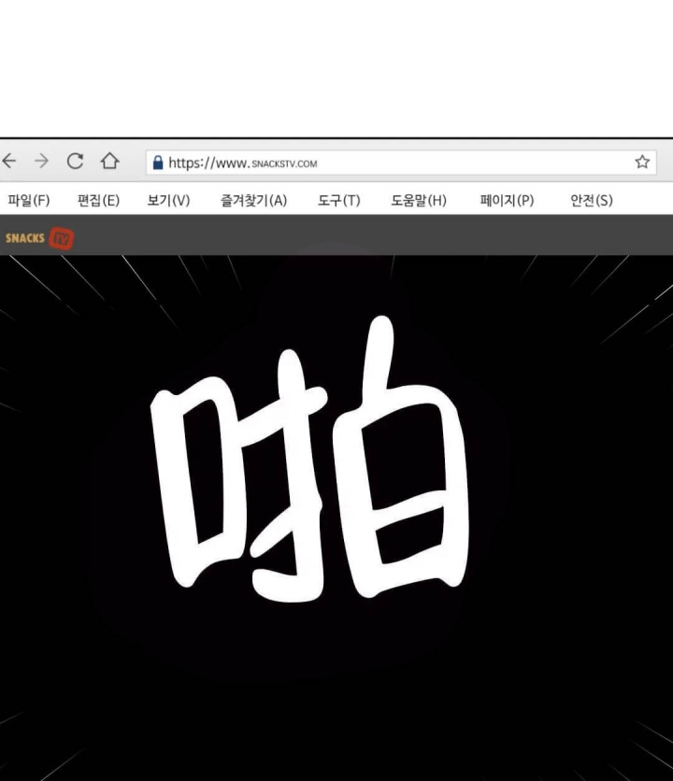Click the orange TV logo icon
This screenshot has width=673, height=781.
pyautogui.click(x=62, y=238)
